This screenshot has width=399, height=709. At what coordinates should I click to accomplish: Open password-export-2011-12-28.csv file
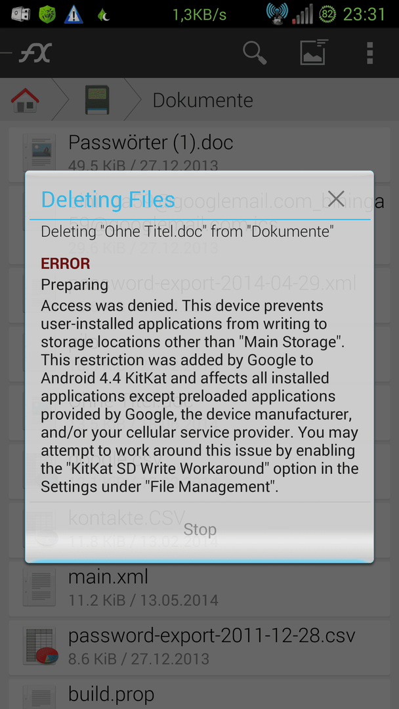(x=199, y=647)
